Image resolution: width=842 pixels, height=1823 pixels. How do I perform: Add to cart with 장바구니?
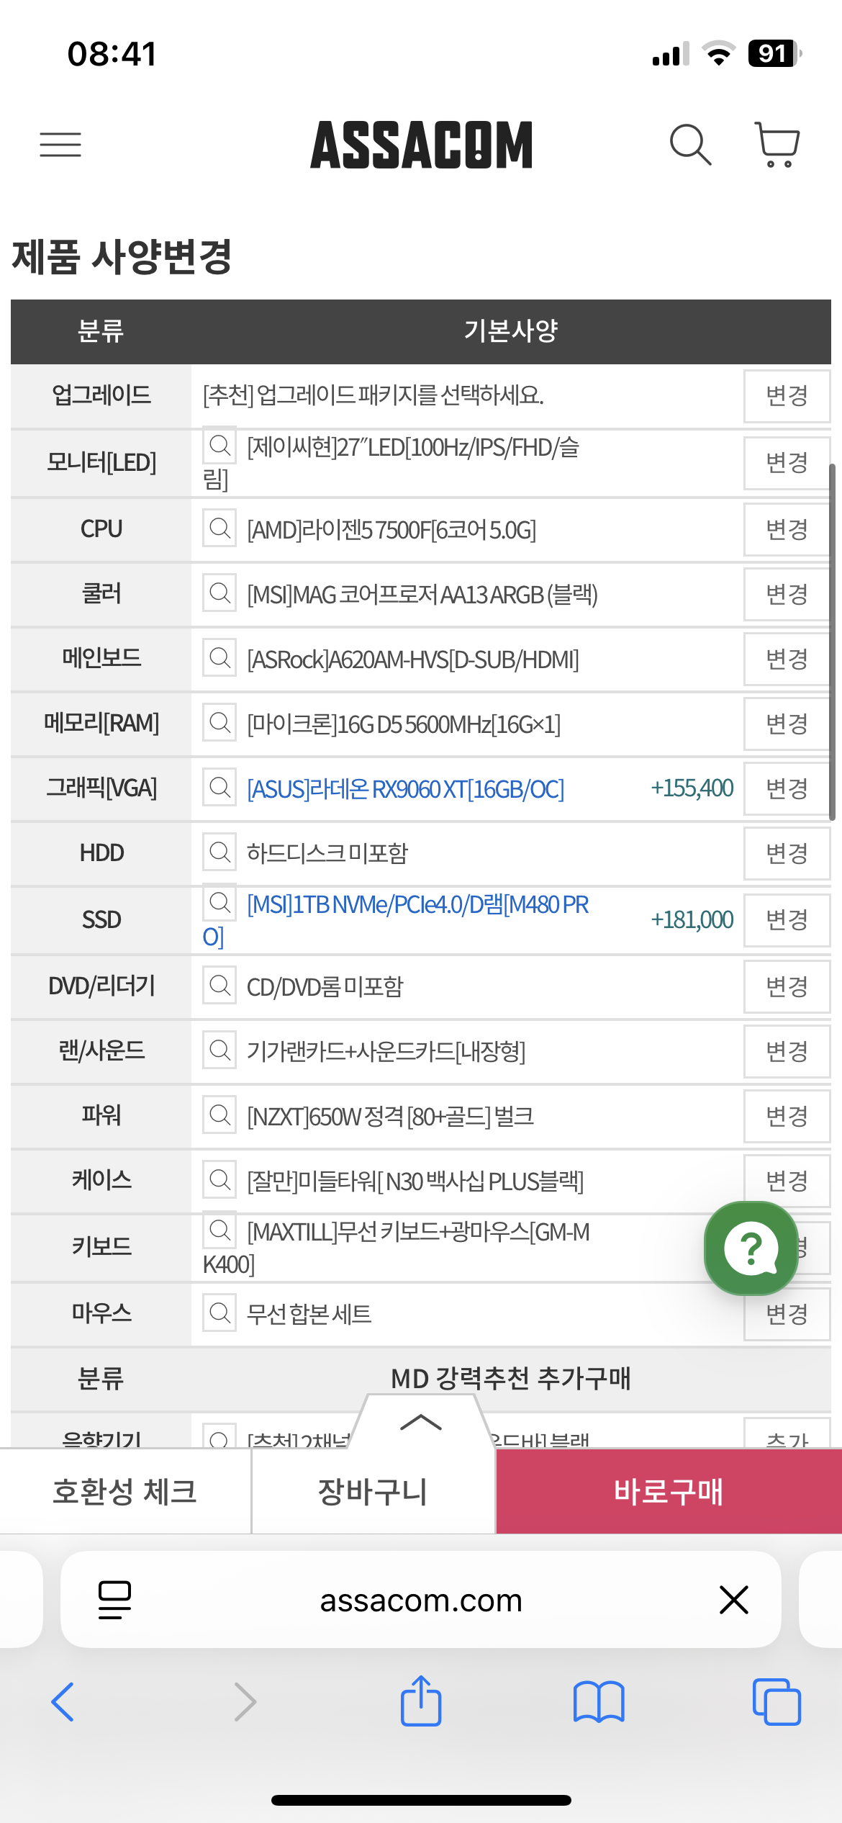coord(373,1491)
